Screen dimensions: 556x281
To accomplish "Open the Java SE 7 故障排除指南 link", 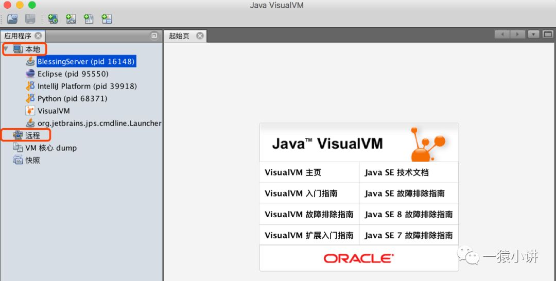I will tap(408, 235).
